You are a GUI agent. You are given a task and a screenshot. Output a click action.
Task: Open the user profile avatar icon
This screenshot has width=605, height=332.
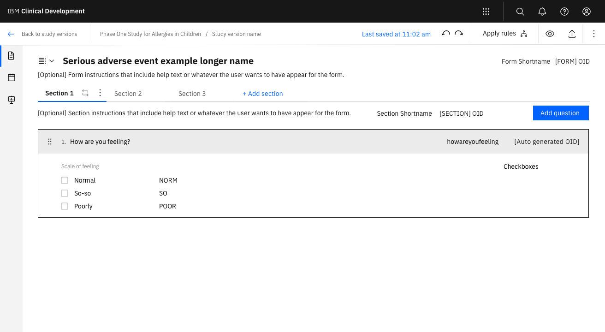click(587, 12)
